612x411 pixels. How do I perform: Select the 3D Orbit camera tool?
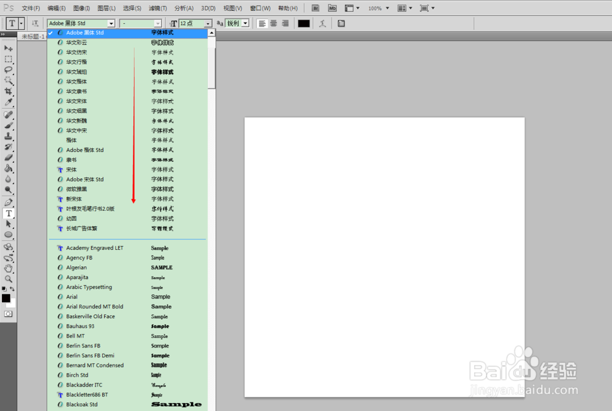pyautogui.click(x=8, y=258)
